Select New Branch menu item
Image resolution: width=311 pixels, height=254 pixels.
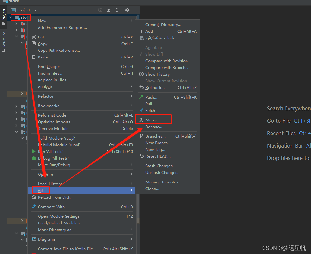[168, 143]
